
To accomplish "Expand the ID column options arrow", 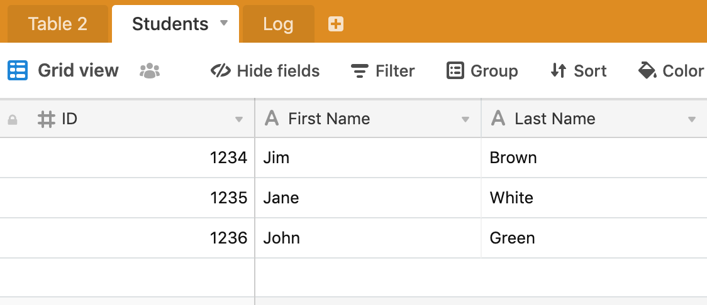I will click(x=239, y=119).
